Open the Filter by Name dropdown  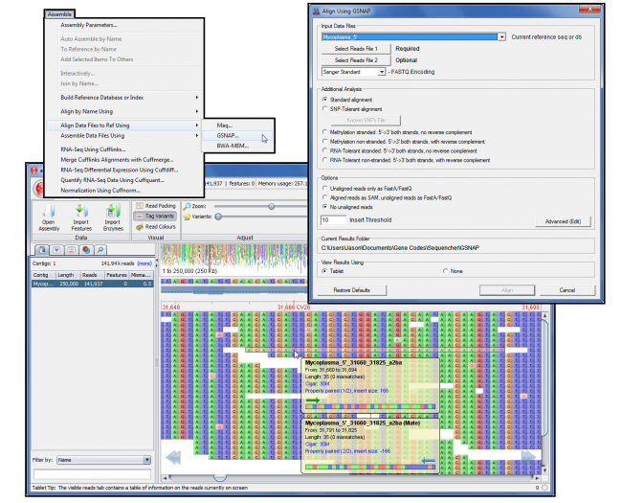click(x=147, y=460)
